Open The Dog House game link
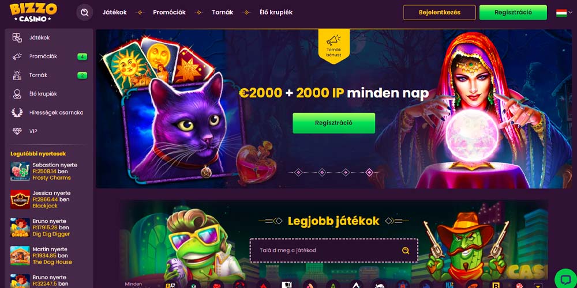The image size is (577, 288). 53,262
